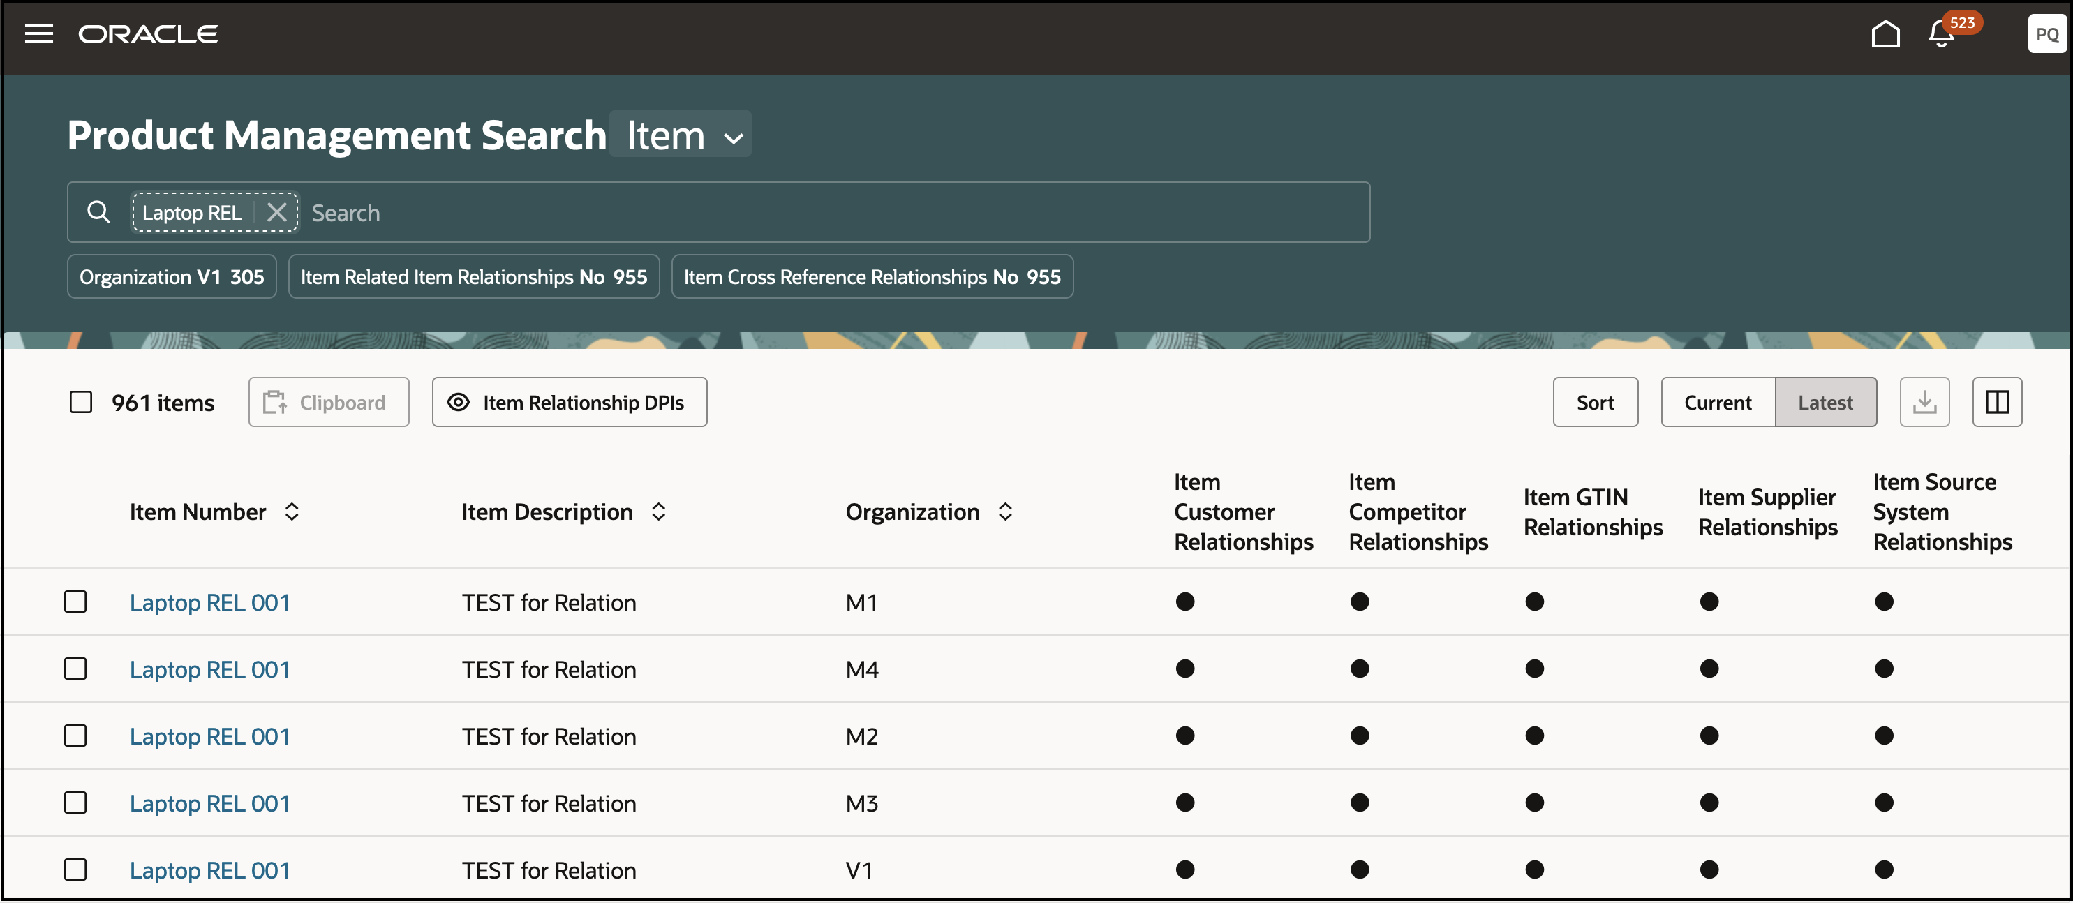The image size is (2073, 903).
Task: Select all 961 items checkbox
Action: coord(80,403)
